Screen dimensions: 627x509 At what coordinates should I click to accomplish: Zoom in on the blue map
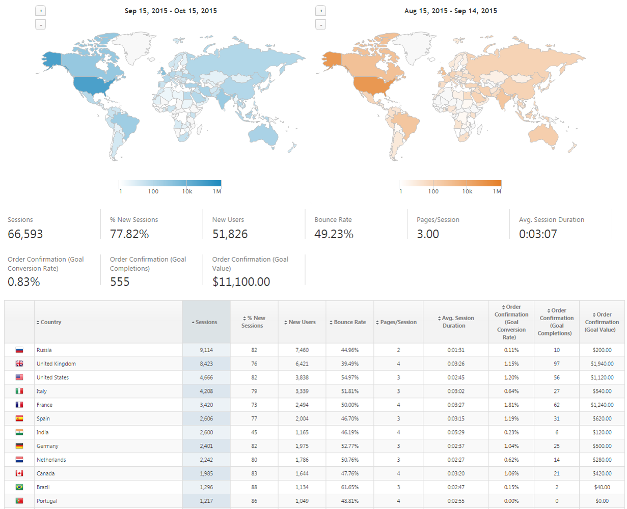(x=41, y=11)
